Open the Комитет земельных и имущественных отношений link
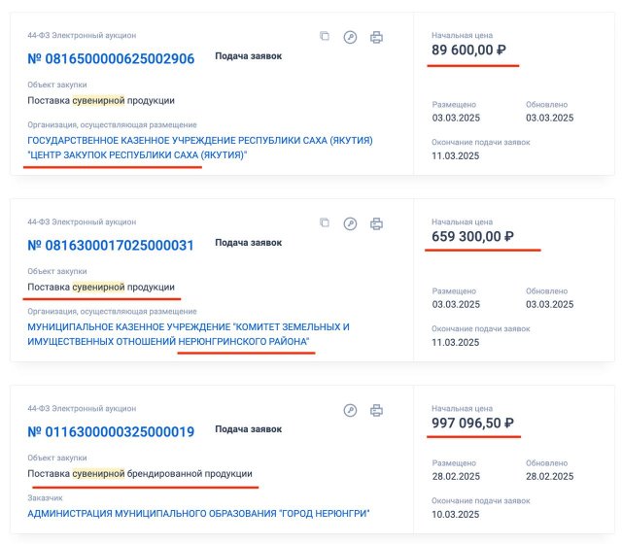The image size is (622, 544). 189,334
